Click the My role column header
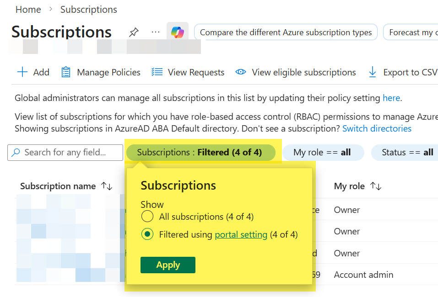Image resolution: width=438 pixels, height=297 pixels. [x=349, y=186]
